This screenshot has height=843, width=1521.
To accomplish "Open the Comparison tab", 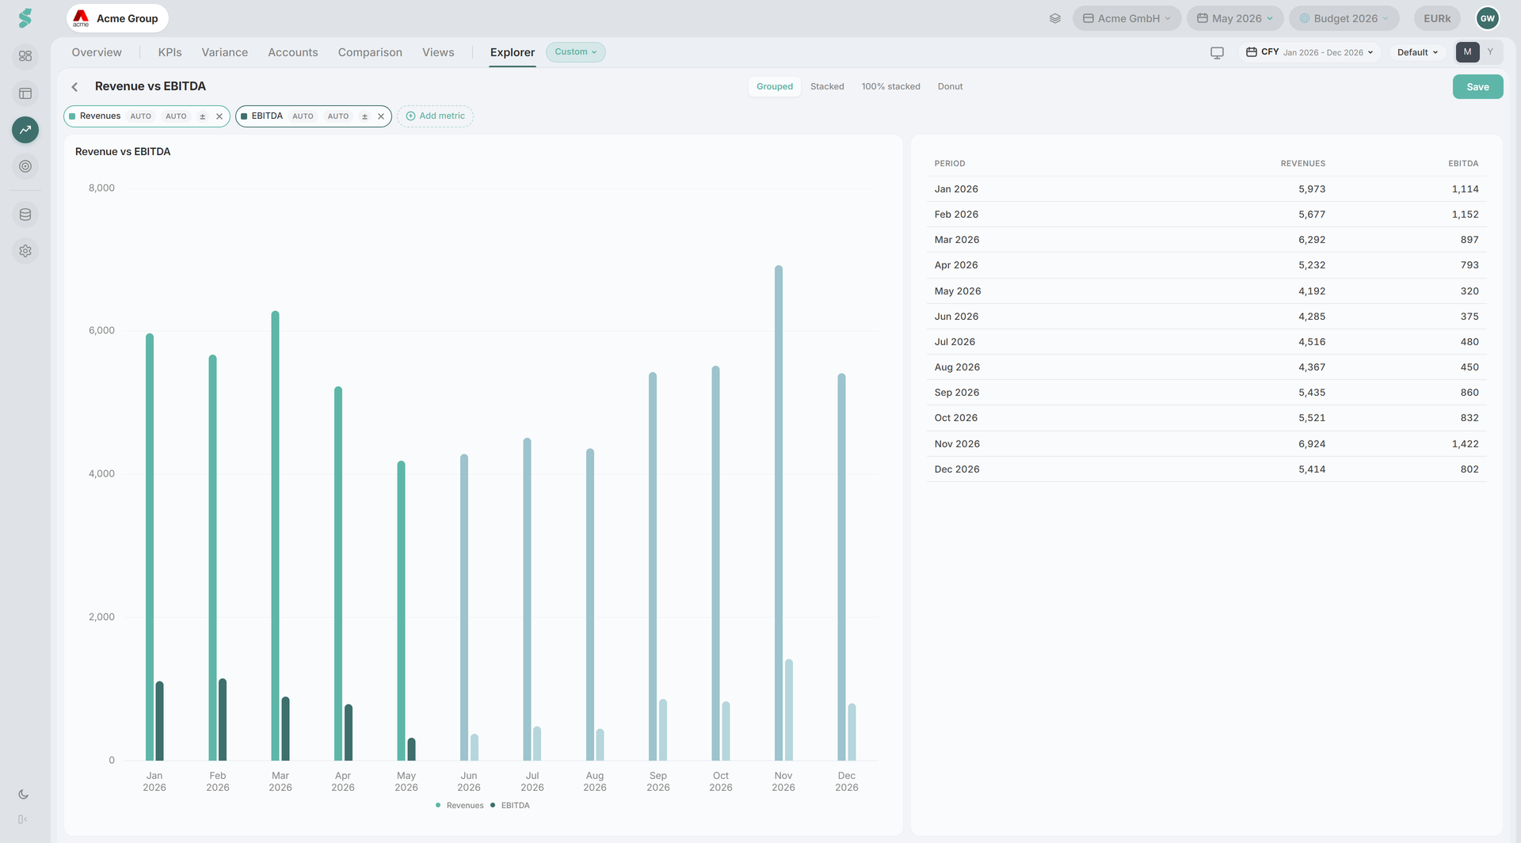I will click(x=370, y=52).
